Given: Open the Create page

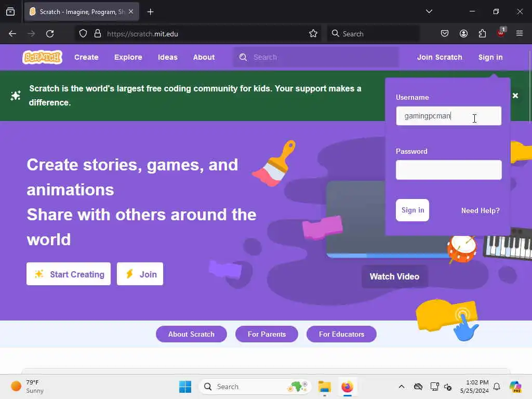Looking at the screenshot, I should 86,57.
